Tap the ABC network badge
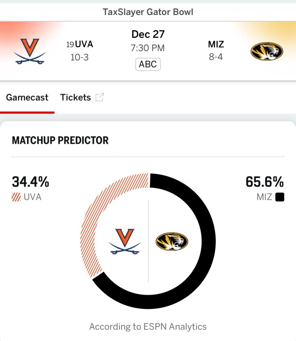The width and height of the screenshot is (296, 341). tap(148, 64)
